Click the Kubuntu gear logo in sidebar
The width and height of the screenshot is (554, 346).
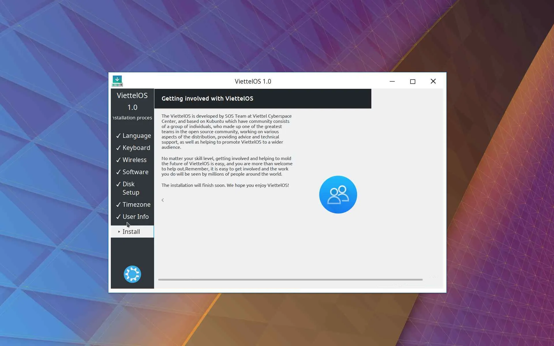point(132,274)
